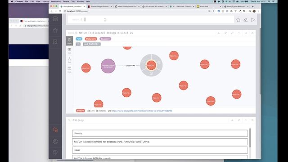Click the Neo4j page vertical scrollbar
Viewport: 288px width, 162px height.
pos(260,62)
